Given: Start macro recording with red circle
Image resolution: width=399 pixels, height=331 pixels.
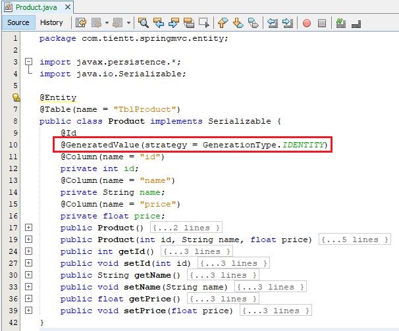Looking at the screenshot, I should 307,23.
